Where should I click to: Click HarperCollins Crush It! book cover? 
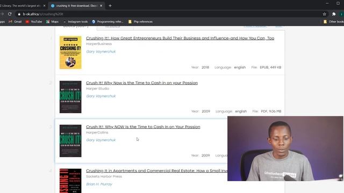(x=70, y=141)
